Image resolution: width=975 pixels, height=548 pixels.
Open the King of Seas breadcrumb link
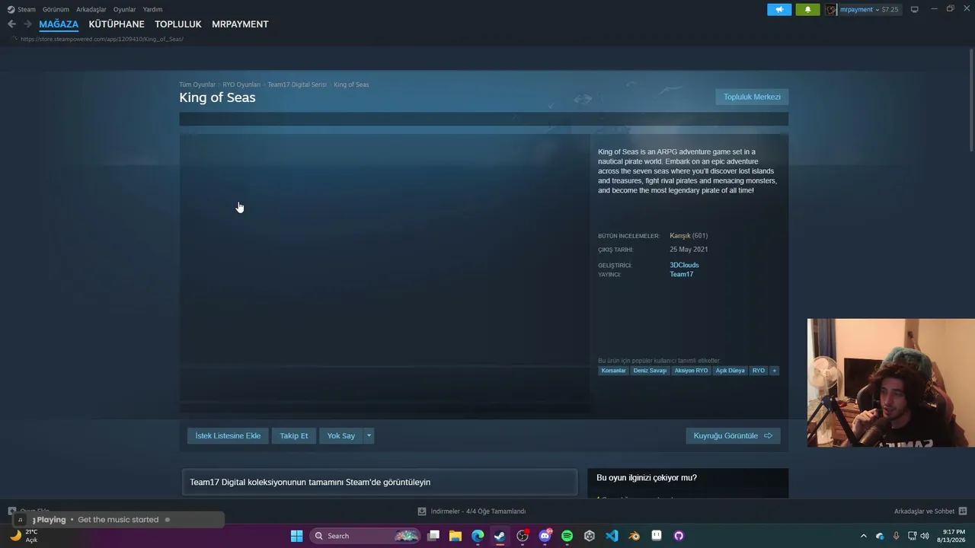[351, 84]
